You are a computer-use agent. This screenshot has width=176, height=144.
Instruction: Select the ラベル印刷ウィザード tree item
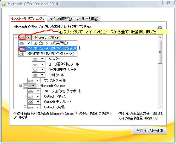coord(62,70)
